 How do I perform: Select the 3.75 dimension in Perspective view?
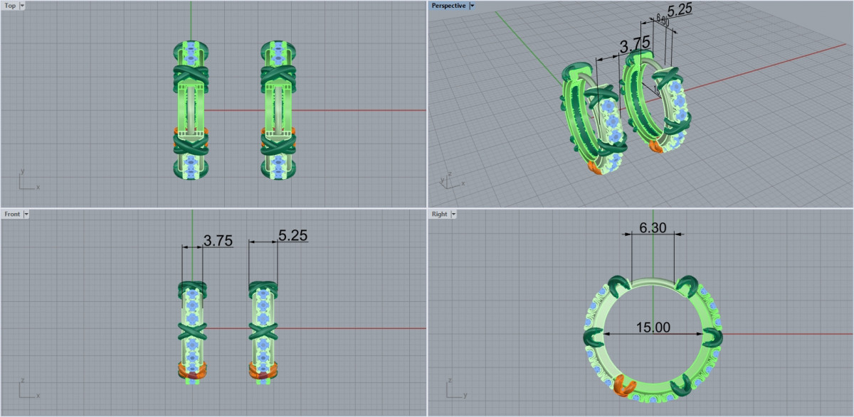click(634, 44)
